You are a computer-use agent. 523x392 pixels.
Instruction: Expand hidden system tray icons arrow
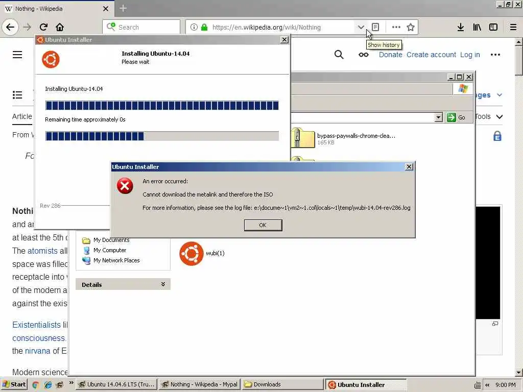pos(487,385)
